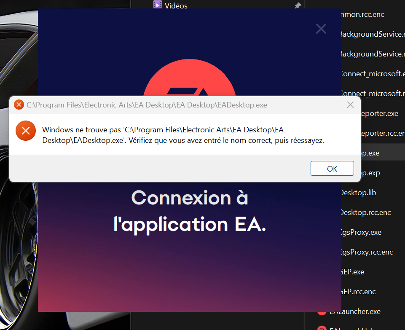
Task: Select the GEP.exe file
Action: tap(352, 272)
